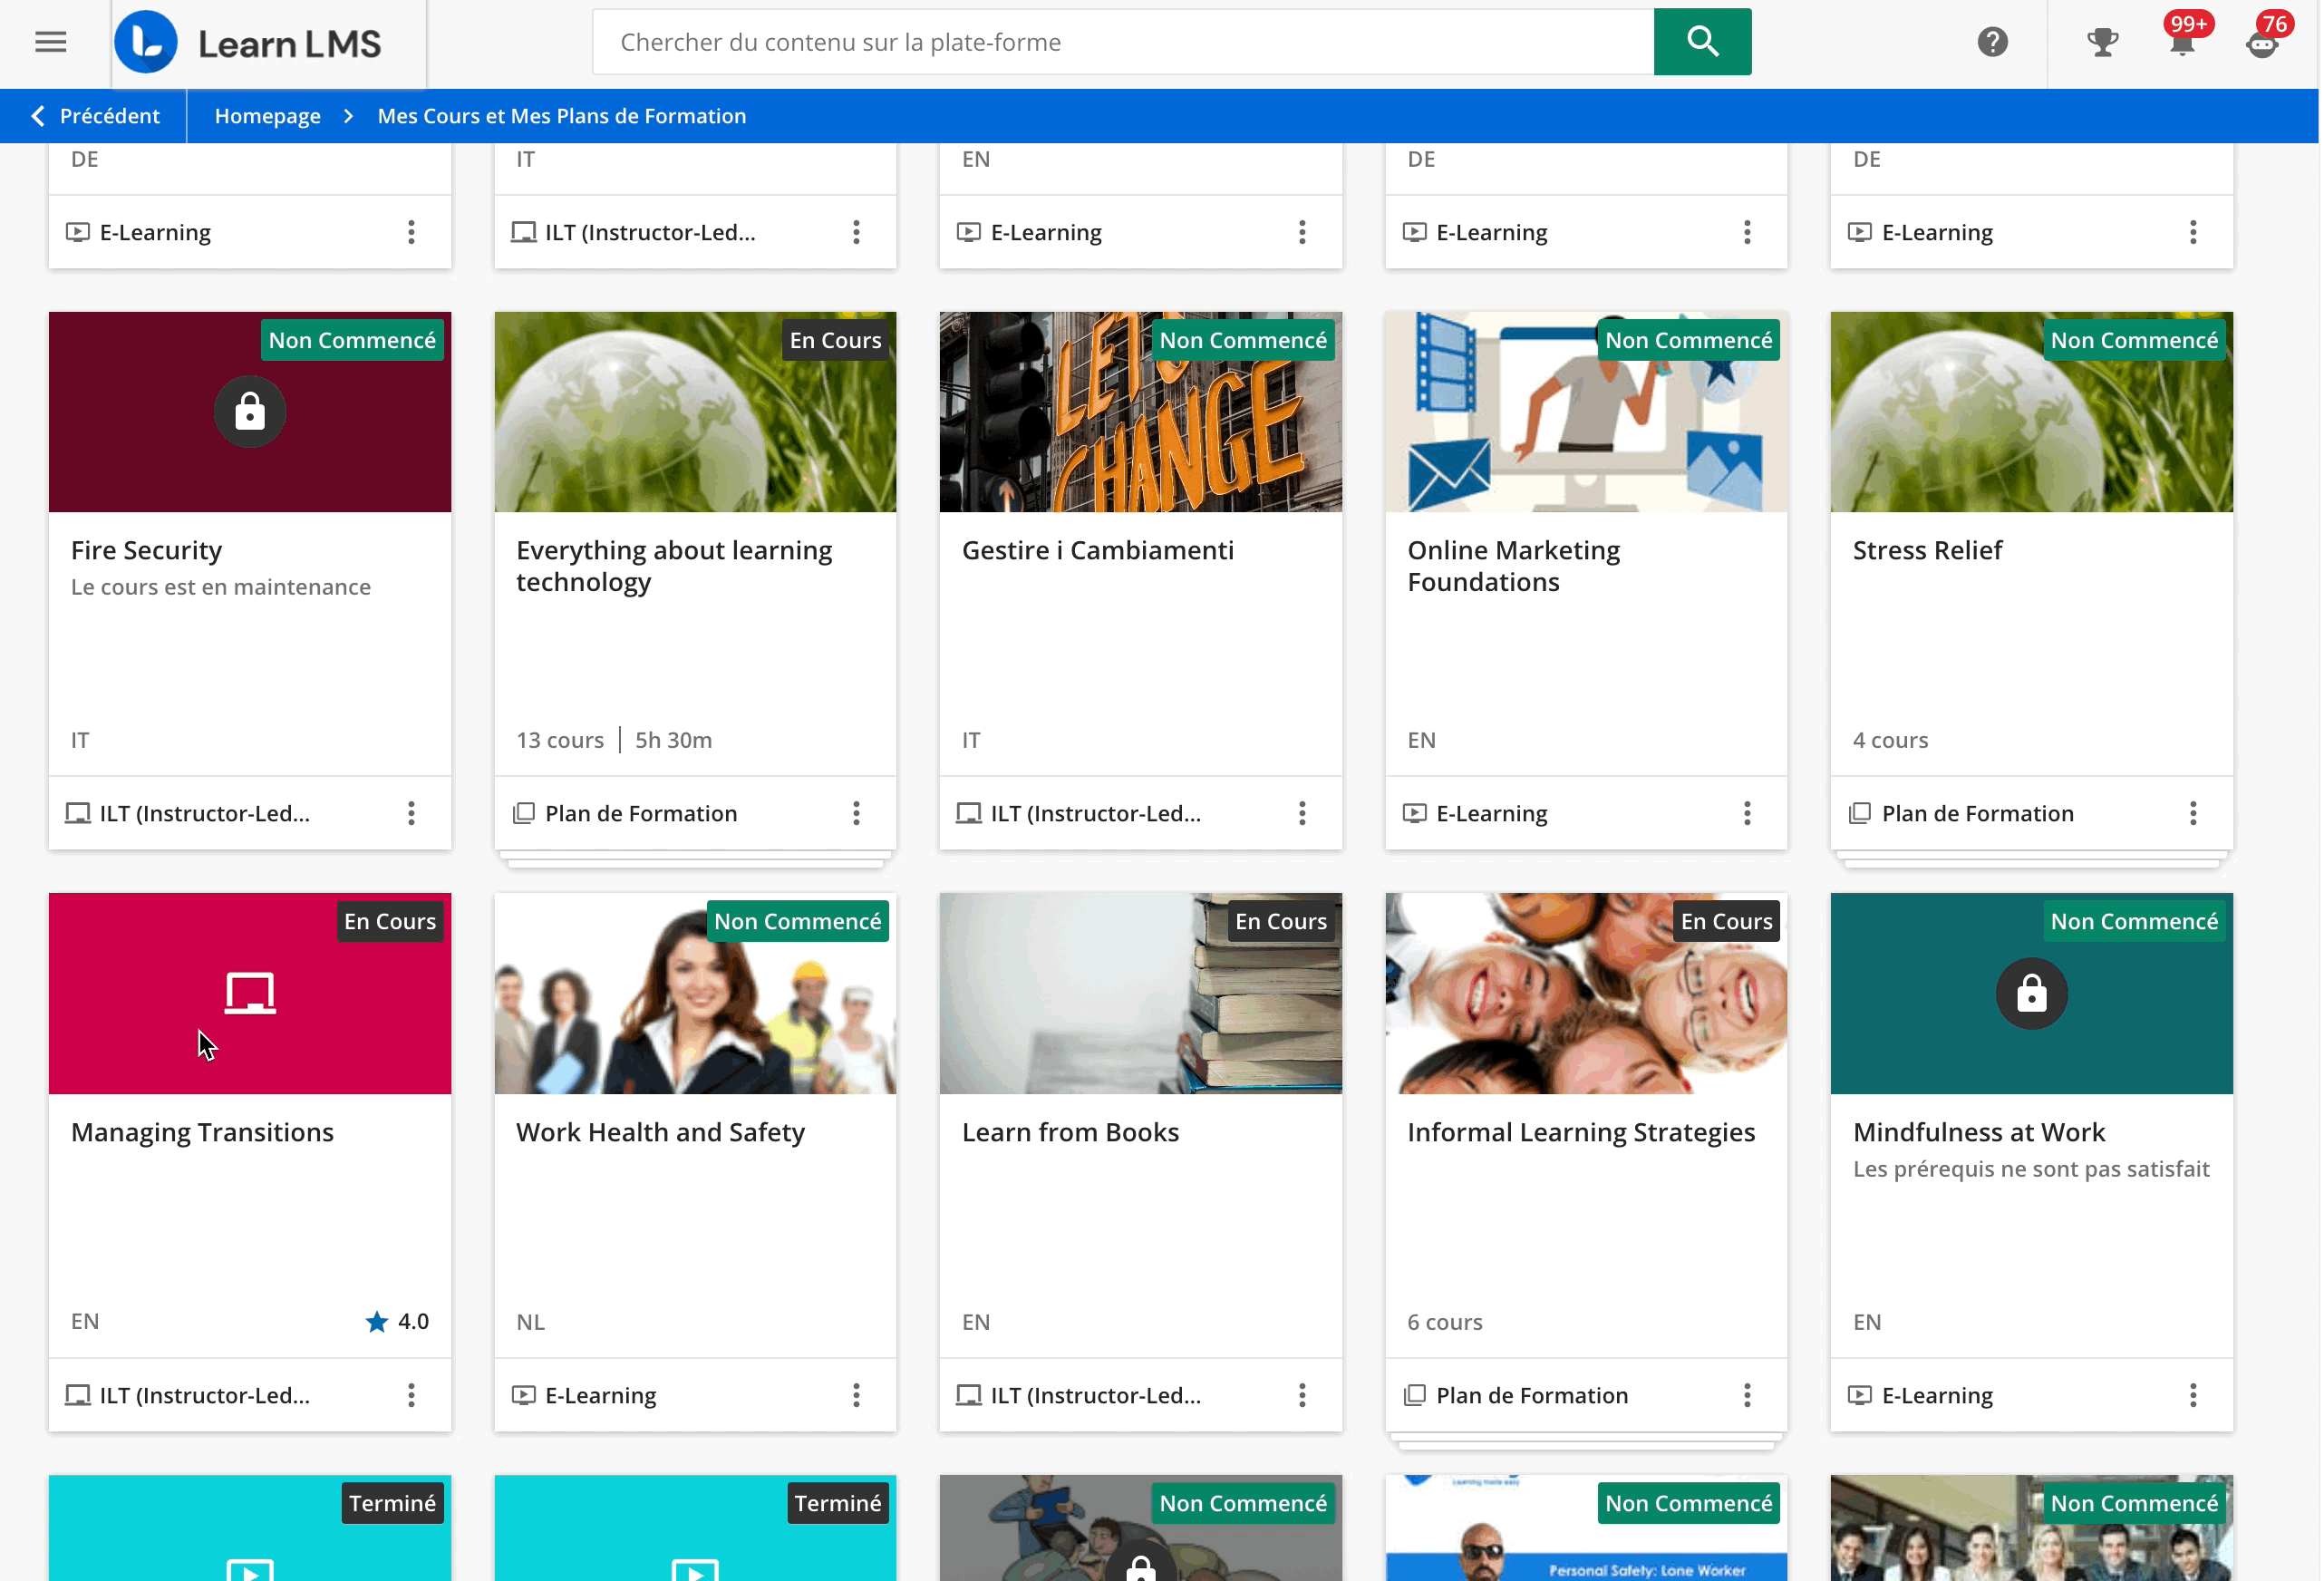Focus the platform content search field

pyautogui.click(x=1120, y=42)
